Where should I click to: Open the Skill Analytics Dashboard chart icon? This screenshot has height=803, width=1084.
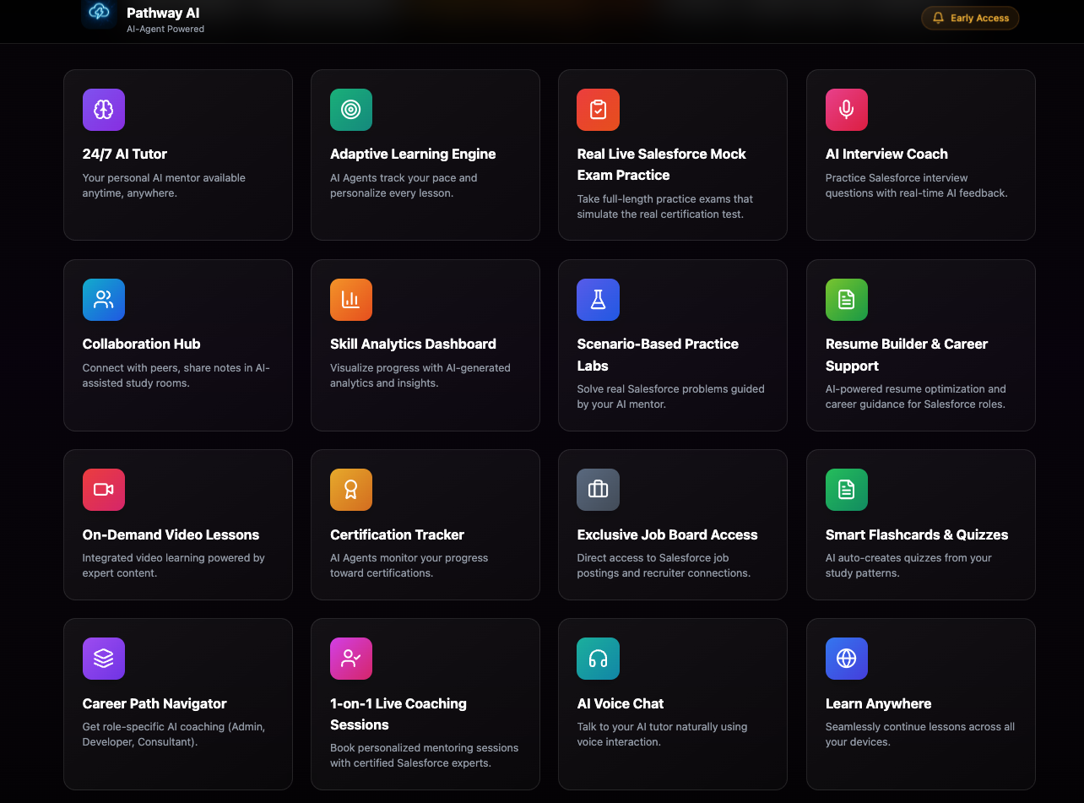click(x=350, y=299)
